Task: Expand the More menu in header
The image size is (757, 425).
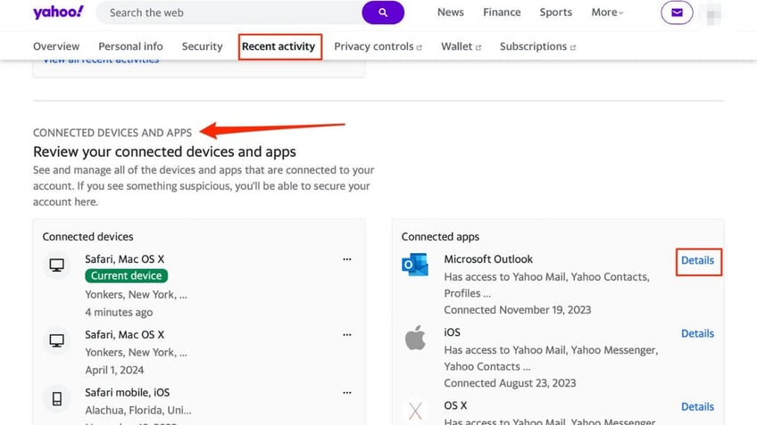Action: [607, 12]
